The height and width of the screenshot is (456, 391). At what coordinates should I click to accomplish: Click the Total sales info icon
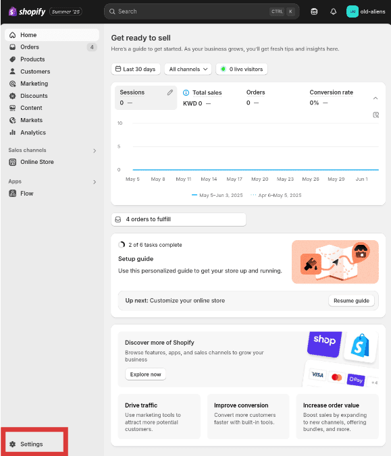[x=186, y=93]
